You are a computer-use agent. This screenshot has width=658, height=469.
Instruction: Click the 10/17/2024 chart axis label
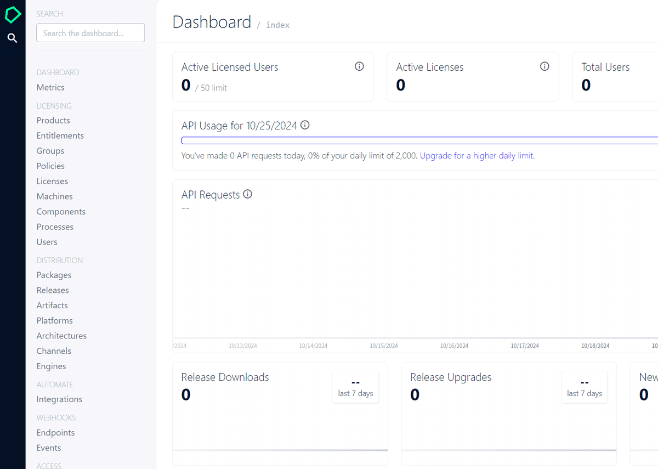point(525,346)
